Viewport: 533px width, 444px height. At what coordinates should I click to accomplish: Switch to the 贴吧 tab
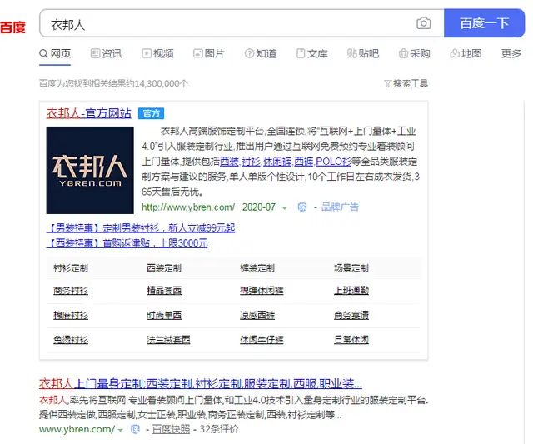click(x=363, y=53)
